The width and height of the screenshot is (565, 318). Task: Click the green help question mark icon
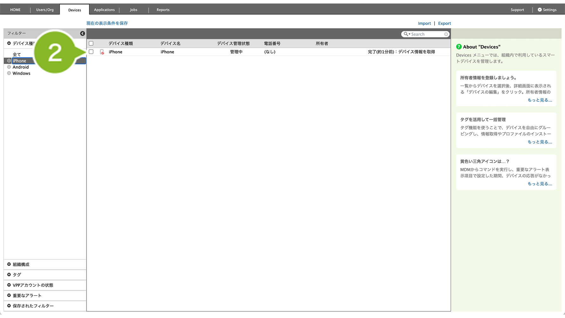coord(459,47)
